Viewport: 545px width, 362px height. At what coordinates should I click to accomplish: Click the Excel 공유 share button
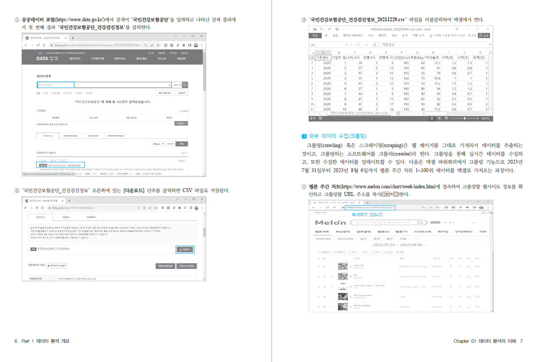tap(484, 36)
